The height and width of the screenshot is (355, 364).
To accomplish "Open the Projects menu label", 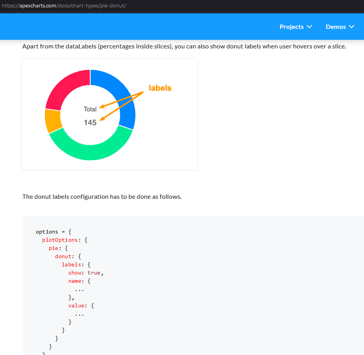I will (x=291, y=27).
